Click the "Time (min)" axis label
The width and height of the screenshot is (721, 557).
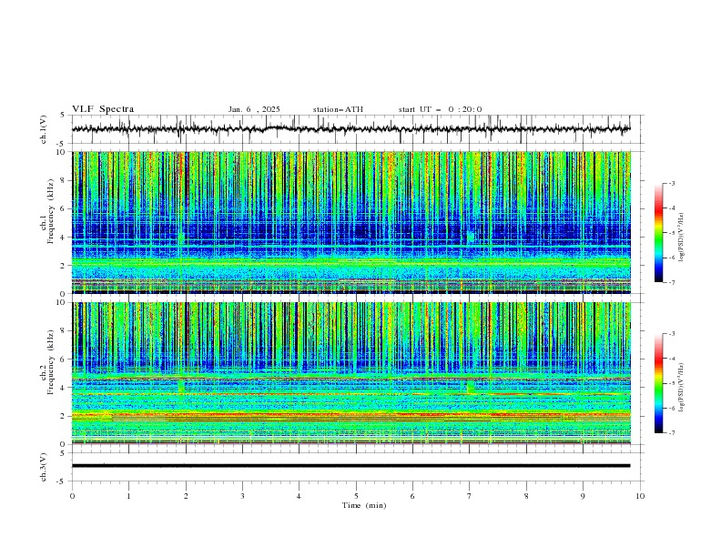pos(364,505)
